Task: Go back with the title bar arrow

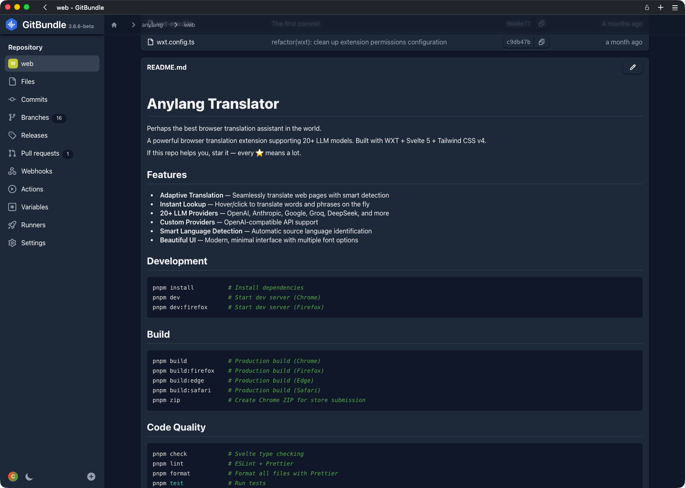Action: (x=45, y=7)
